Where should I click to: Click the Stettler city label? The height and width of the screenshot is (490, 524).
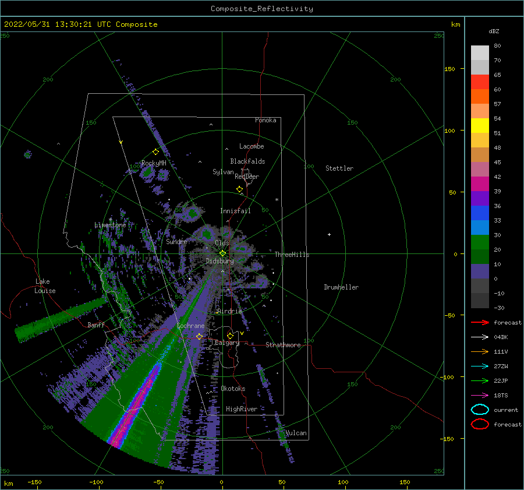coord(339,168)
